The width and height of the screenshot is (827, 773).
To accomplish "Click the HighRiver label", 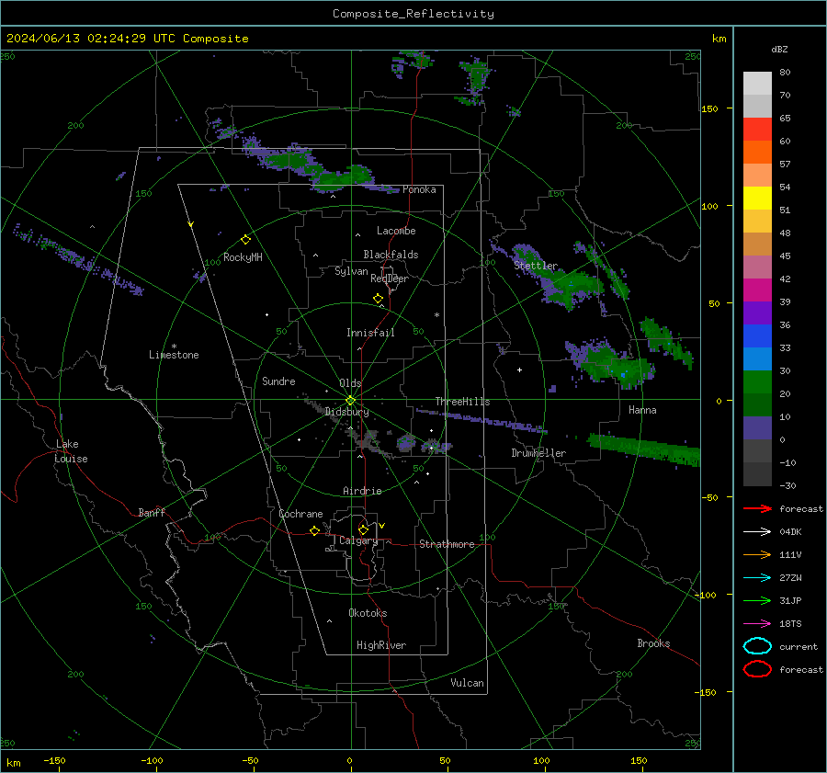I will [381, 645].
